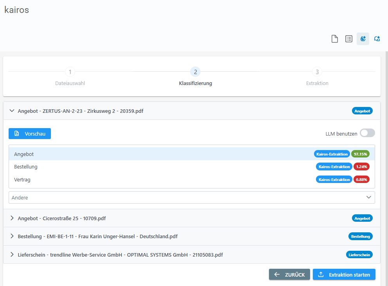388x286 pixels.
Task: Go to step 3 Extraktion
Action: click(317, 72)
